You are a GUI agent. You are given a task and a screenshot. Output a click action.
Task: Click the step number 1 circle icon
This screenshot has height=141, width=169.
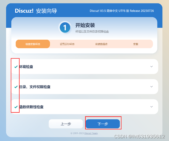65,28
